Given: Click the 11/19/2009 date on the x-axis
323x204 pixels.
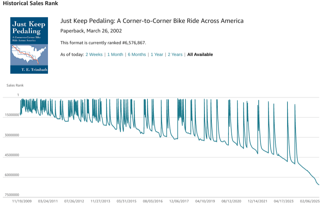Looking at the screenshot, I should (x=22, y=201).
